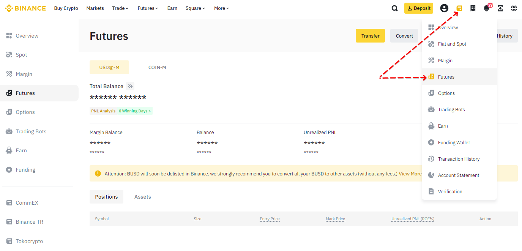Click Trading Bots robot icon in sidebar
Image resolution: width=522 pixels, height=251 pixels.
[9, 131]
